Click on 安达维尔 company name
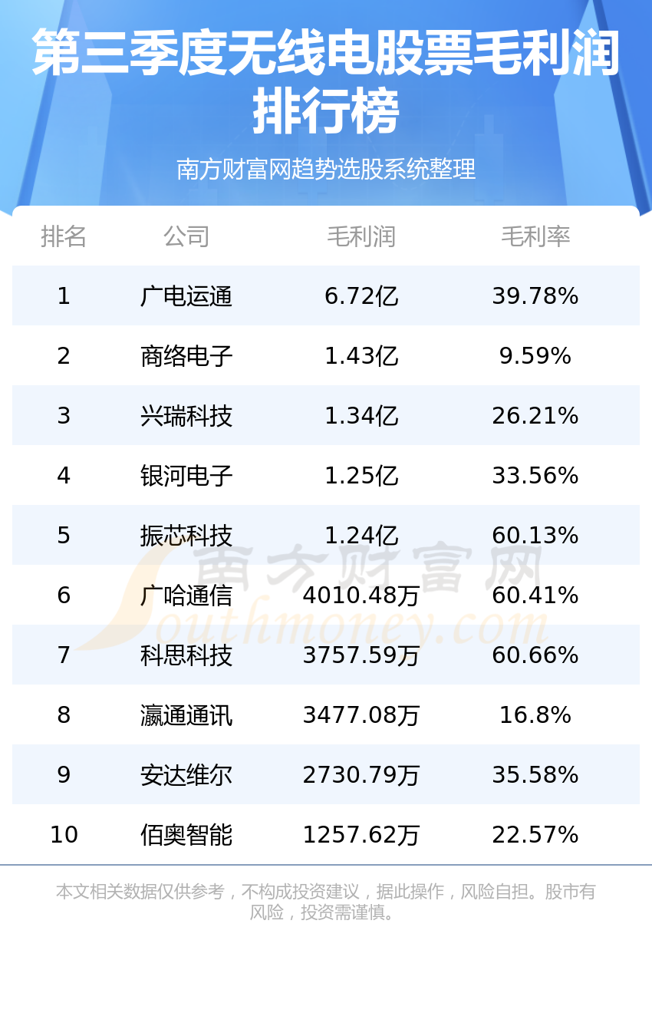The width and height of the screenshot is (652, 1036). [x=186, y=775]
